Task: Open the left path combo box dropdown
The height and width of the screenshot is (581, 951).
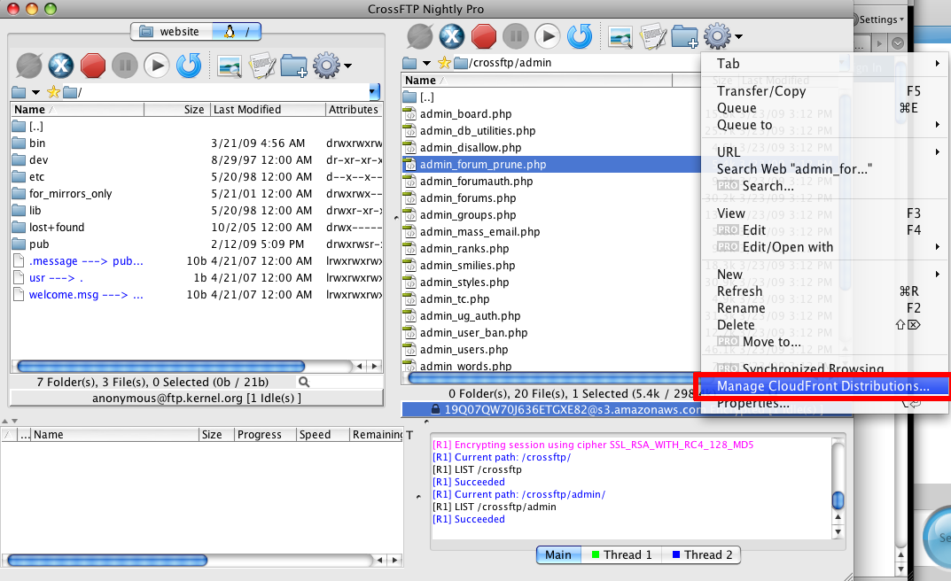Action: [374, 92]
